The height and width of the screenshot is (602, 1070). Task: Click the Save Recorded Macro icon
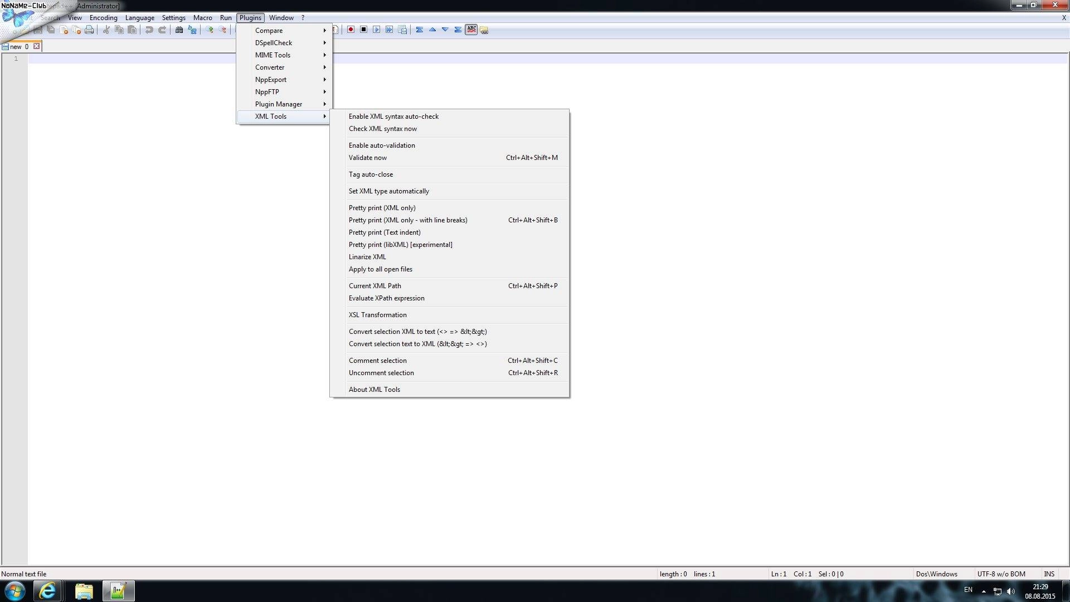(x=402, y=30)
